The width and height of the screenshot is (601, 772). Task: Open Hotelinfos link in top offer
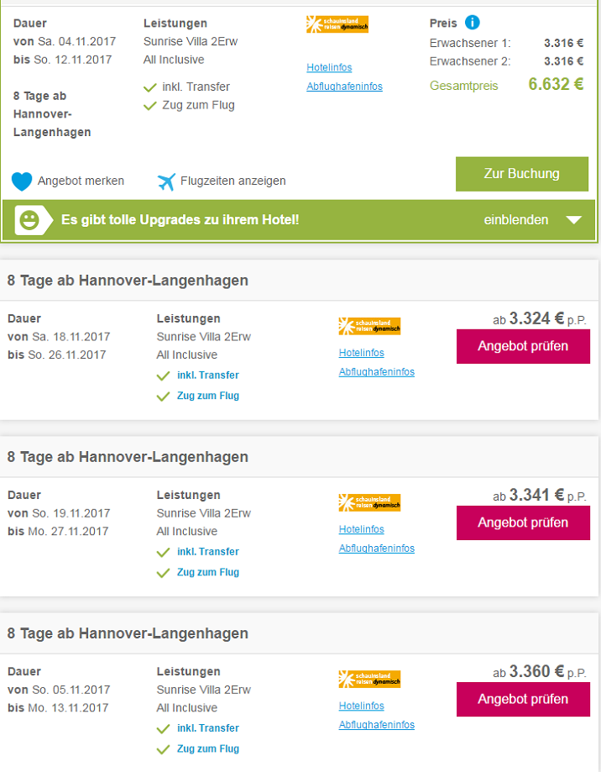(x=329, y=67)
